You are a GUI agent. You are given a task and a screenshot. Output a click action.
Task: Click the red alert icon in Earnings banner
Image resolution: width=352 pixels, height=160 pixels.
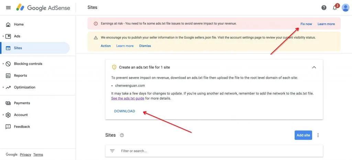[96, 24]
